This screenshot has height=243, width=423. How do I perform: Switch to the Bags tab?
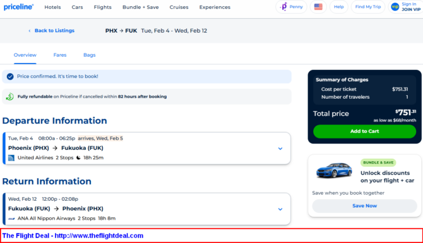pos(89,55)
